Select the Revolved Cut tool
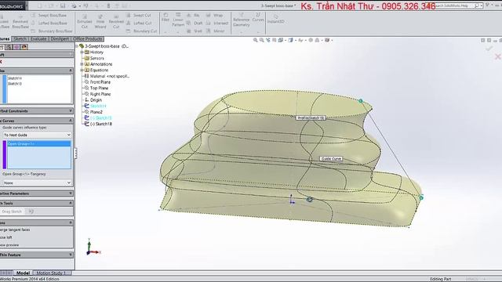 [116, 21]
